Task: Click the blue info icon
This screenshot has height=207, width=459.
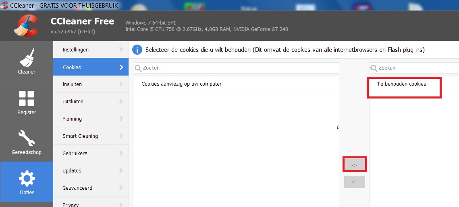Action: (x=137, y=49)
